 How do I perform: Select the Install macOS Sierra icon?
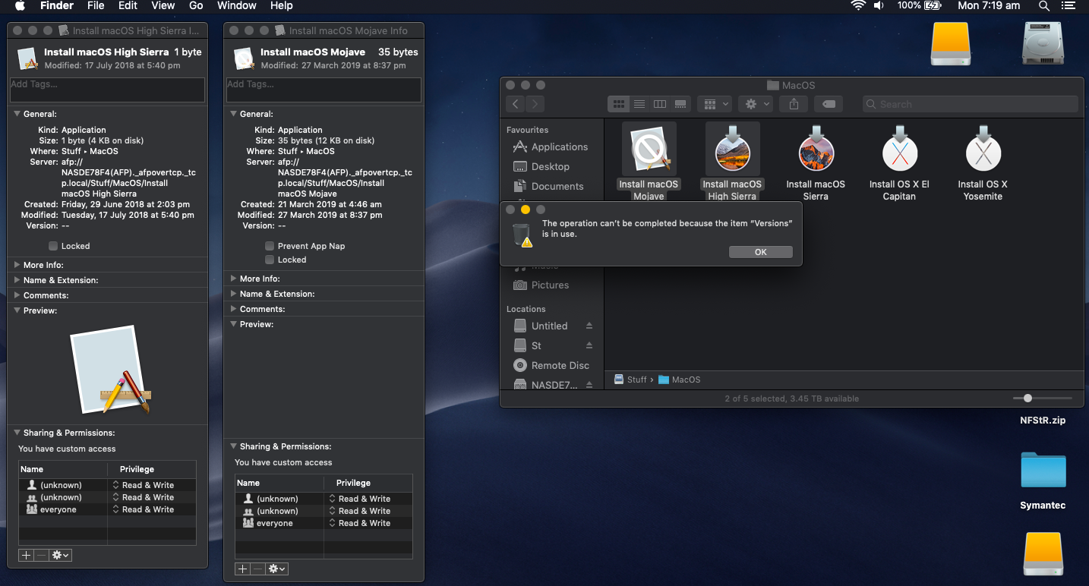coord(816,150)
